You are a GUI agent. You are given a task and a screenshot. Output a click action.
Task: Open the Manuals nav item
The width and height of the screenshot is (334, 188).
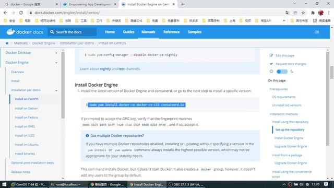pyautogui.click(x=148, y=32)
